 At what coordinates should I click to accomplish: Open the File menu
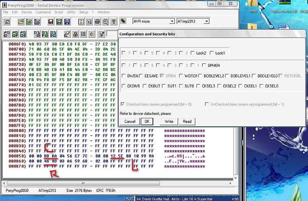5,12
